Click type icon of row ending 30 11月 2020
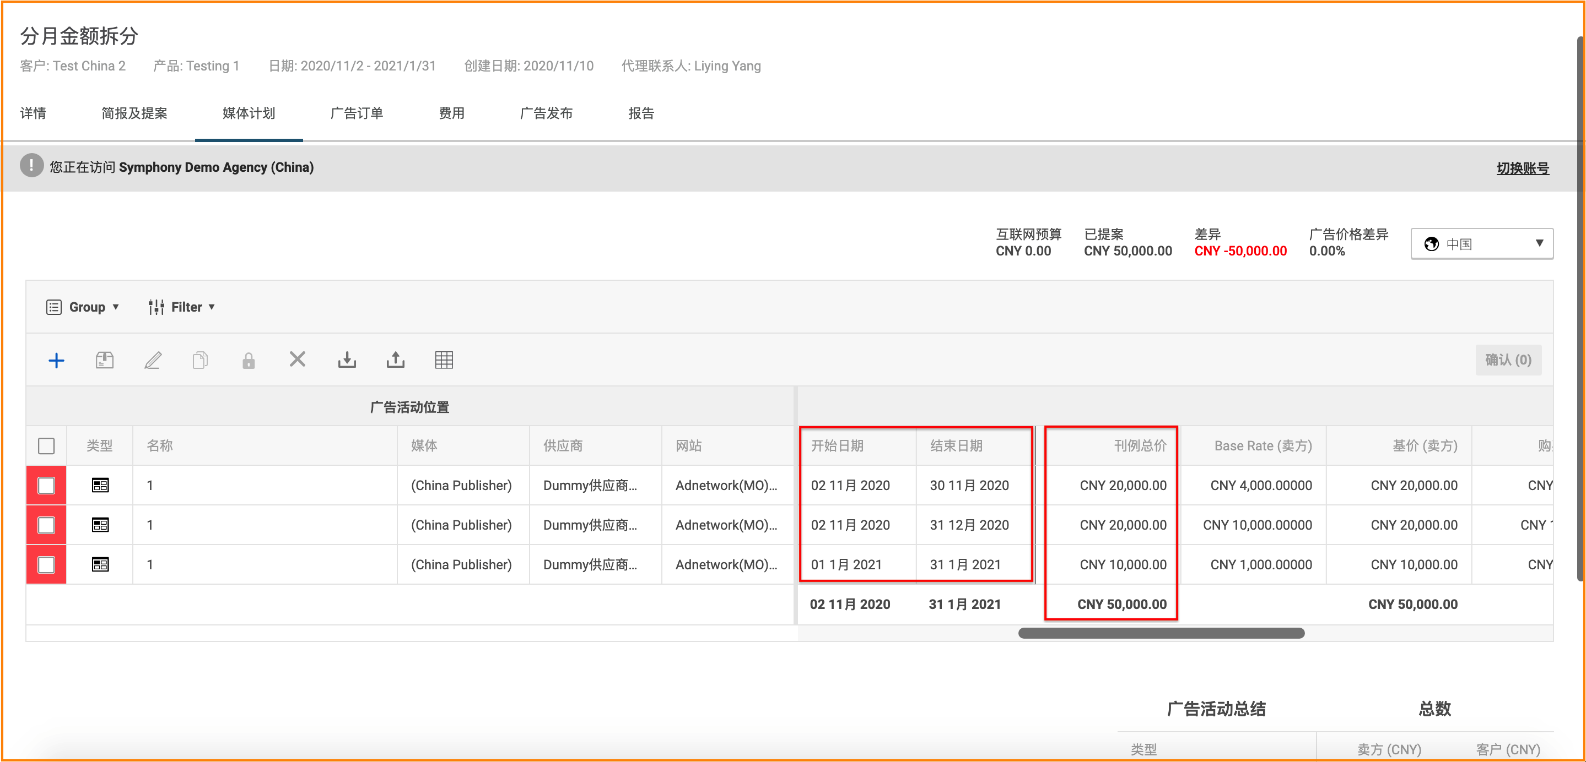Screen dimensions: 1586x762 pos(100,485)
